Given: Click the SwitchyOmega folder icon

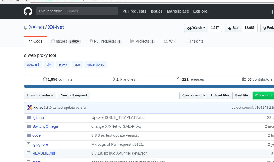Looking at the screenshot, I should (x=29, y=126).
